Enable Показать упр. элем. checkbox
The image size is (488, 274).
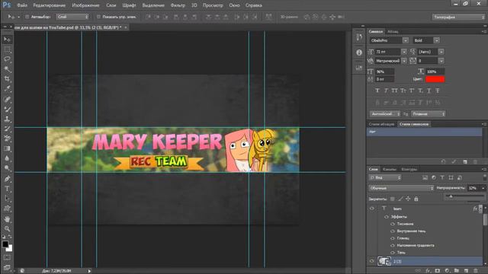98,17
